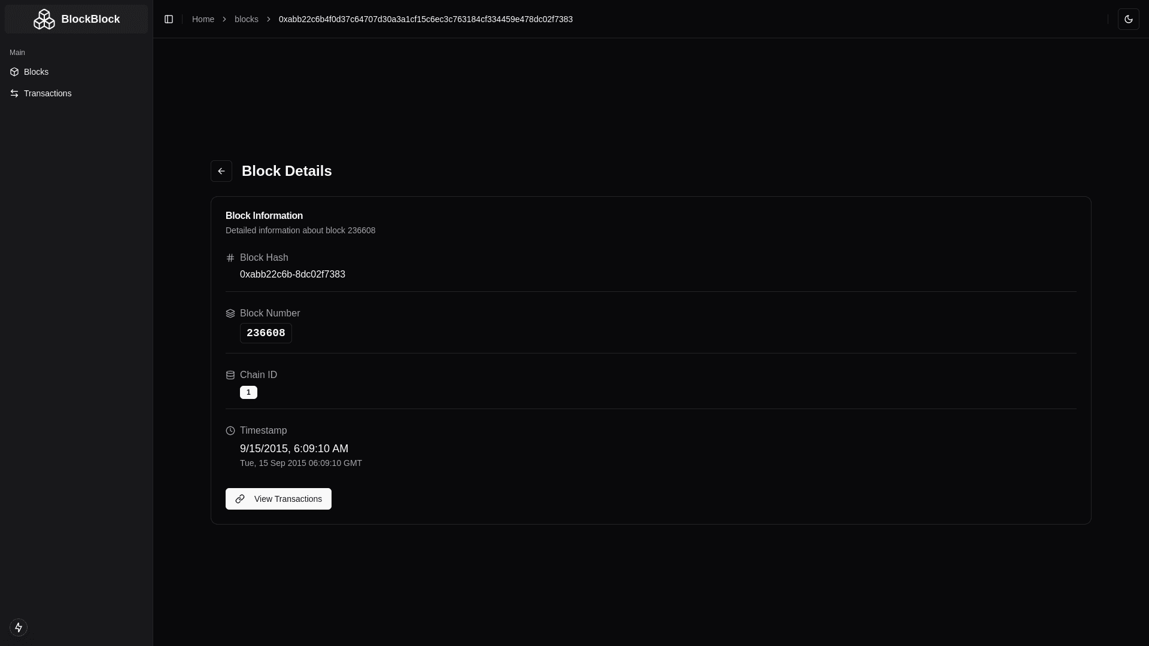Toggle the Chain ID badge showing 1
This screenshot has width=1149, height=646.
(248, 392)
